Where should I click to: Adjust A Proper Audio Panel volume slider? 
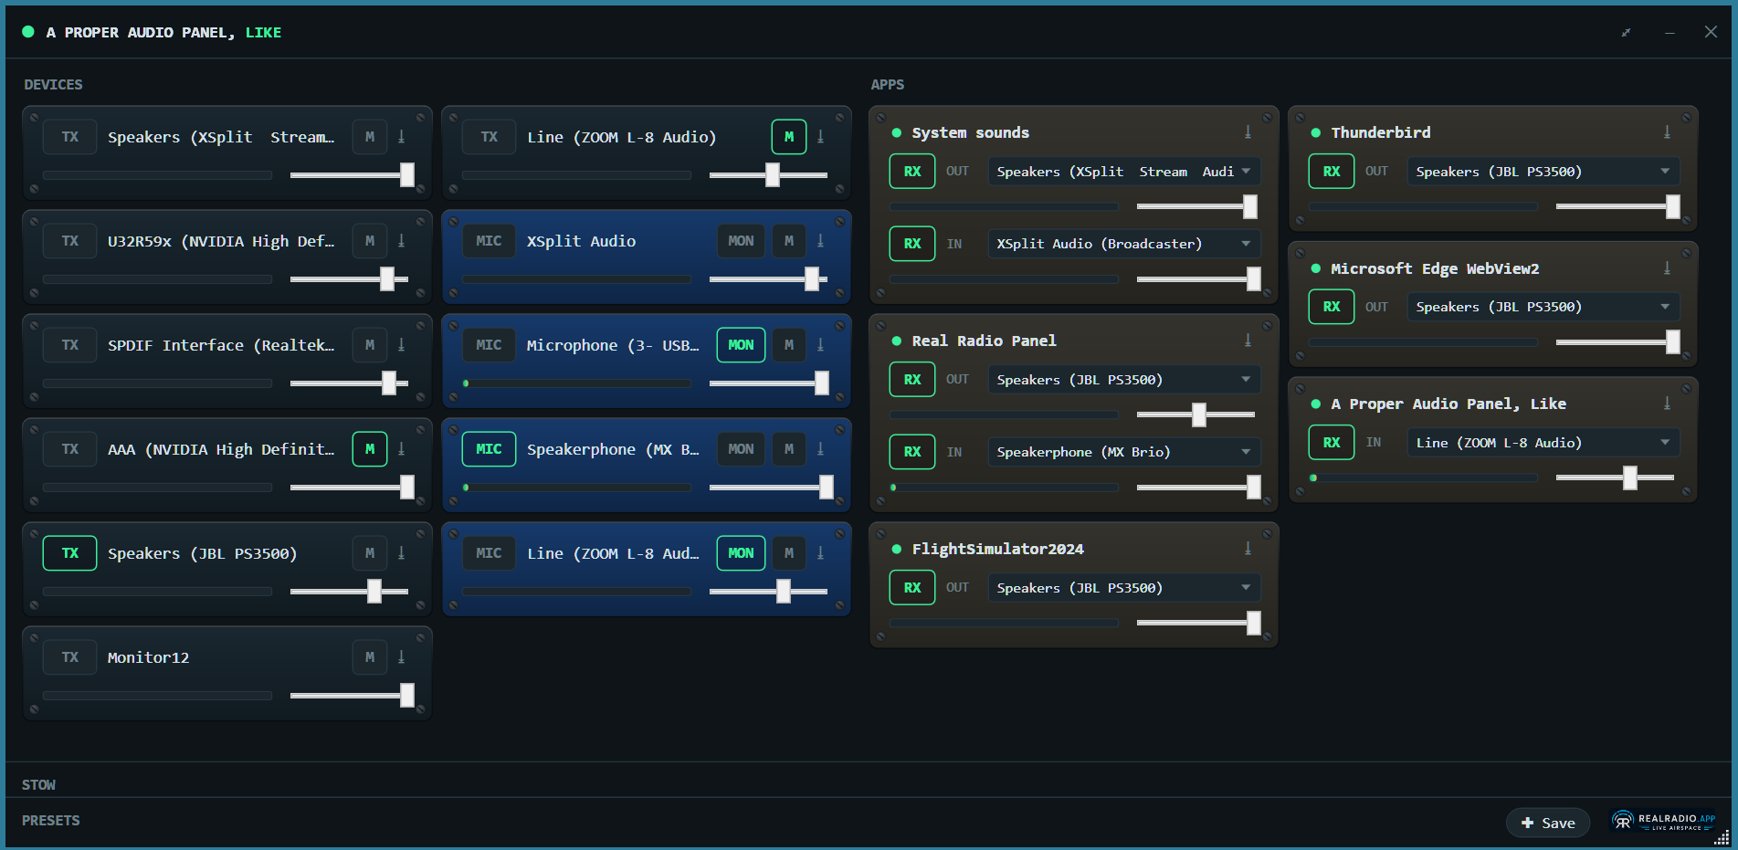click(x=1615, y=477)
